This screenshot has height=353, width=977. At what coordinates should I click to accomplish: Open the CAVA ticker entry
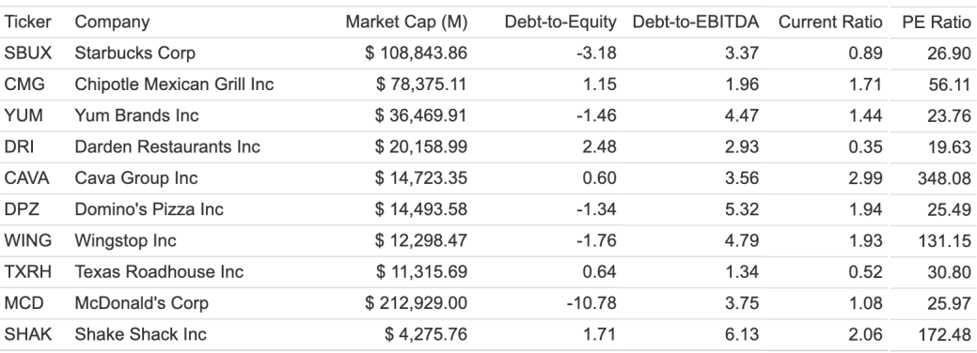pyautogui.click(x=26, y=178)
